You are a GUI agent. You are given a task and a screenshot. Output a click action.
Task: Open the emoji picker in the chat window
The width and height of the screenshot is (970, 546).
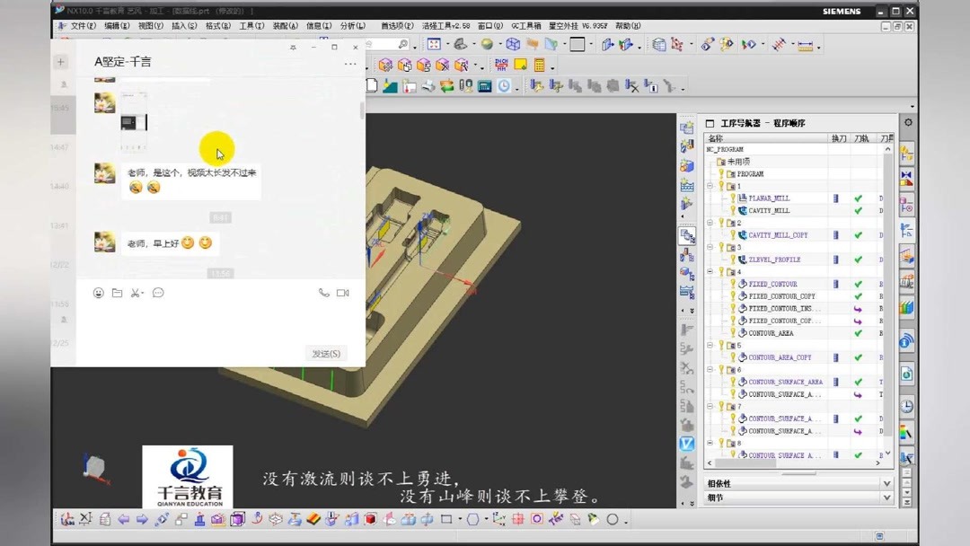pyautogui.click(x=99, y=292)
